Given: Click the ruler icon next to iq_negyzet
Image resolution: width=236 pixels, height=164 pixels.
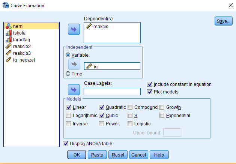Looking at the screenshot, I should click(x=9, y=60).
